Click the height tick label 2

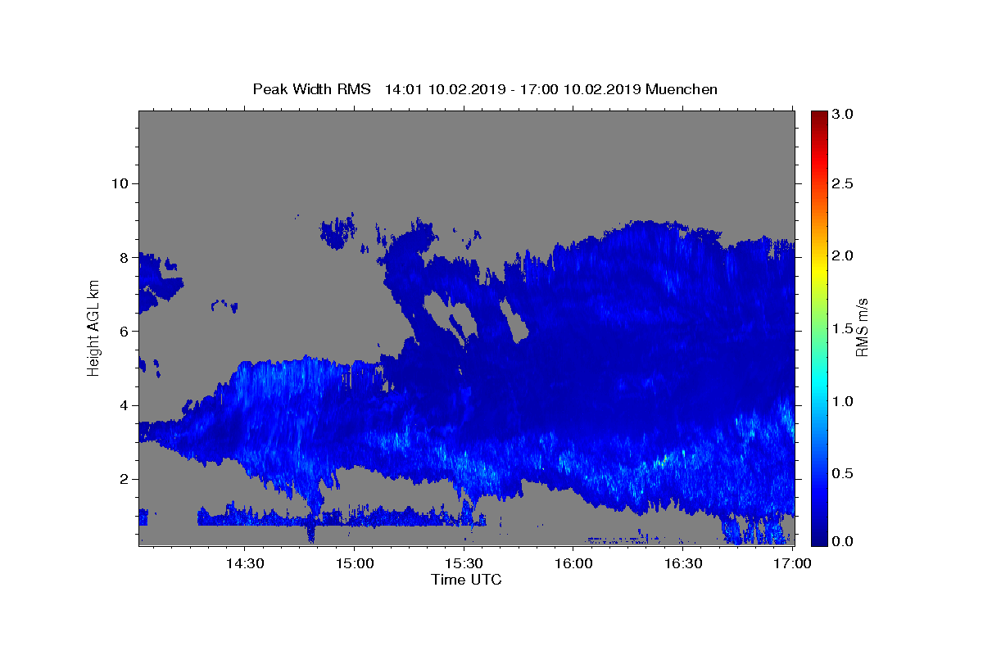124,479
